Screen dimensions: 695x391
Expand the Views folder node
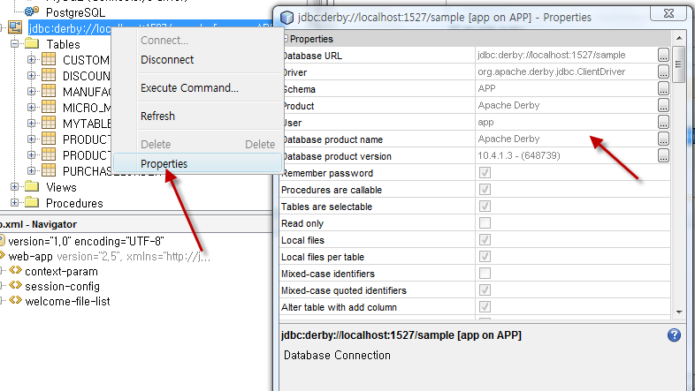tap(15, 186)
